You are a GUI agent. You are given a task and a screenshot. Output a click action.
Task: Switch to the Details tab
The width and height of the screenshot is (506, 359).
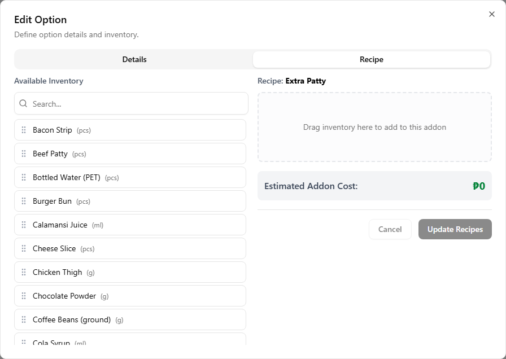[134, 59]
